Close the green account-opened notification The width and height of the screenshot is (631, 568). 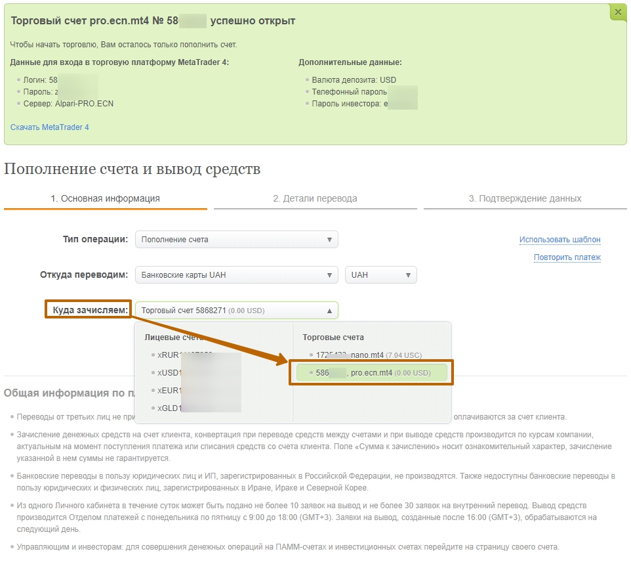[618, 12]
